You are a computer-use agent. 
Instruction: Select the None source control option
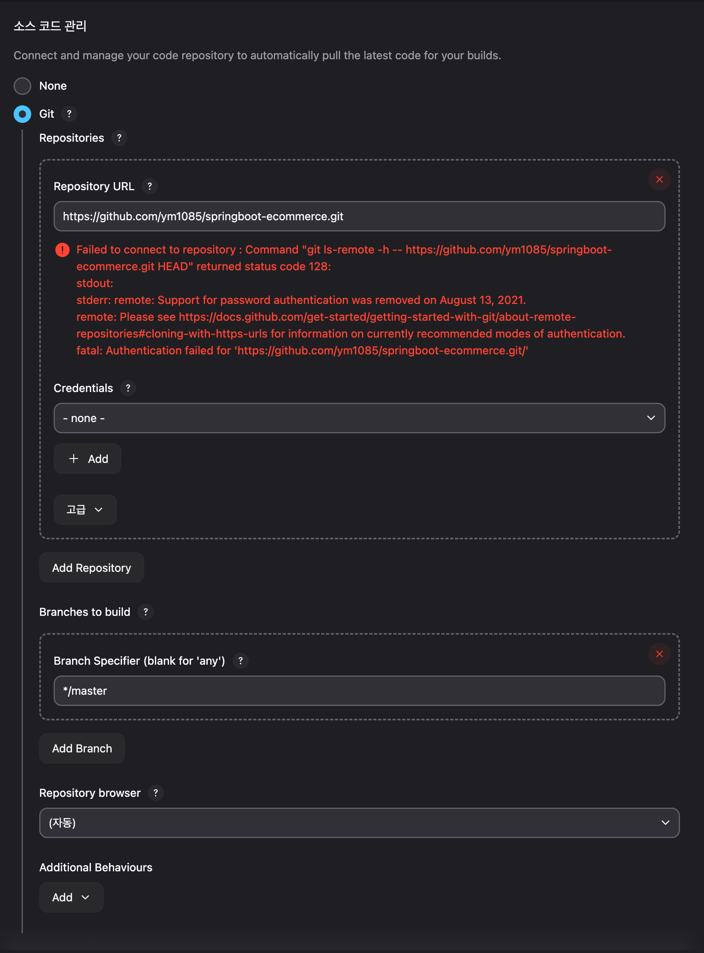tap(22, 86)
